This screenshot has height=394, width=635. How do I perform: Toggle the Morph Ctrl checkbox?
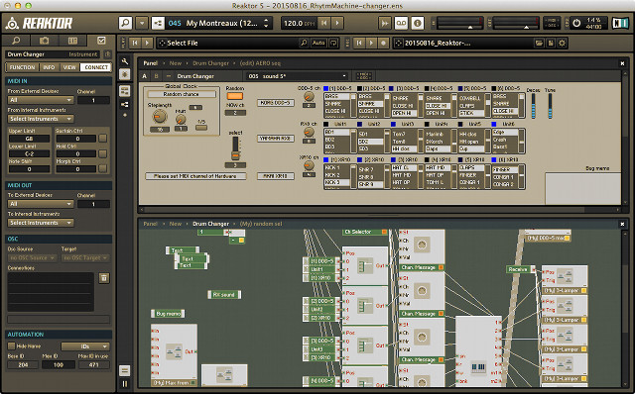click(x=103, y=169)
